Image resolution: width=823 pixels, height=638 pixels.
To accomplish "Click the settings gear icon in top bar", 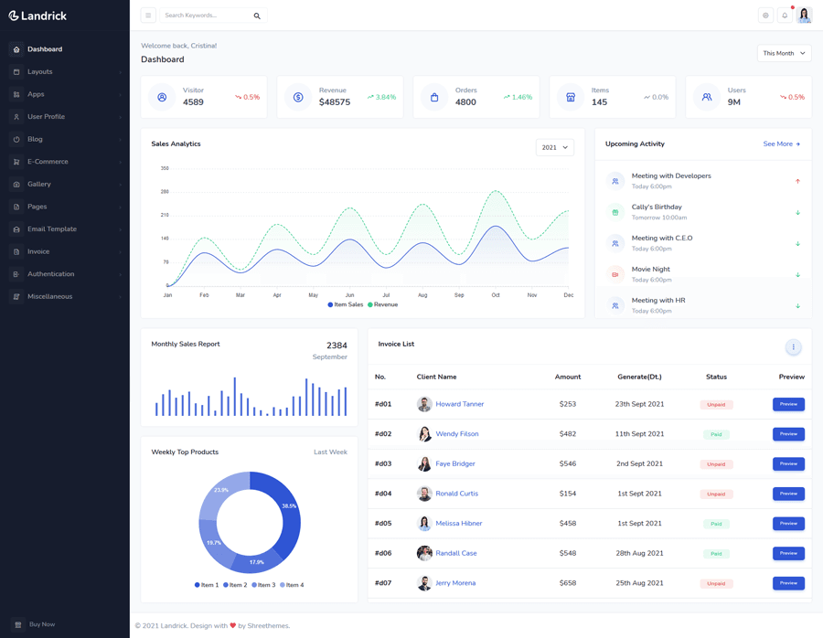I will [x=766, y=15].
